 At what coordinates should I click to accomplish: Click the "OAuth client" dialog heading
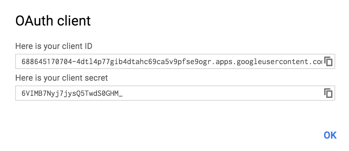(53, 21)
